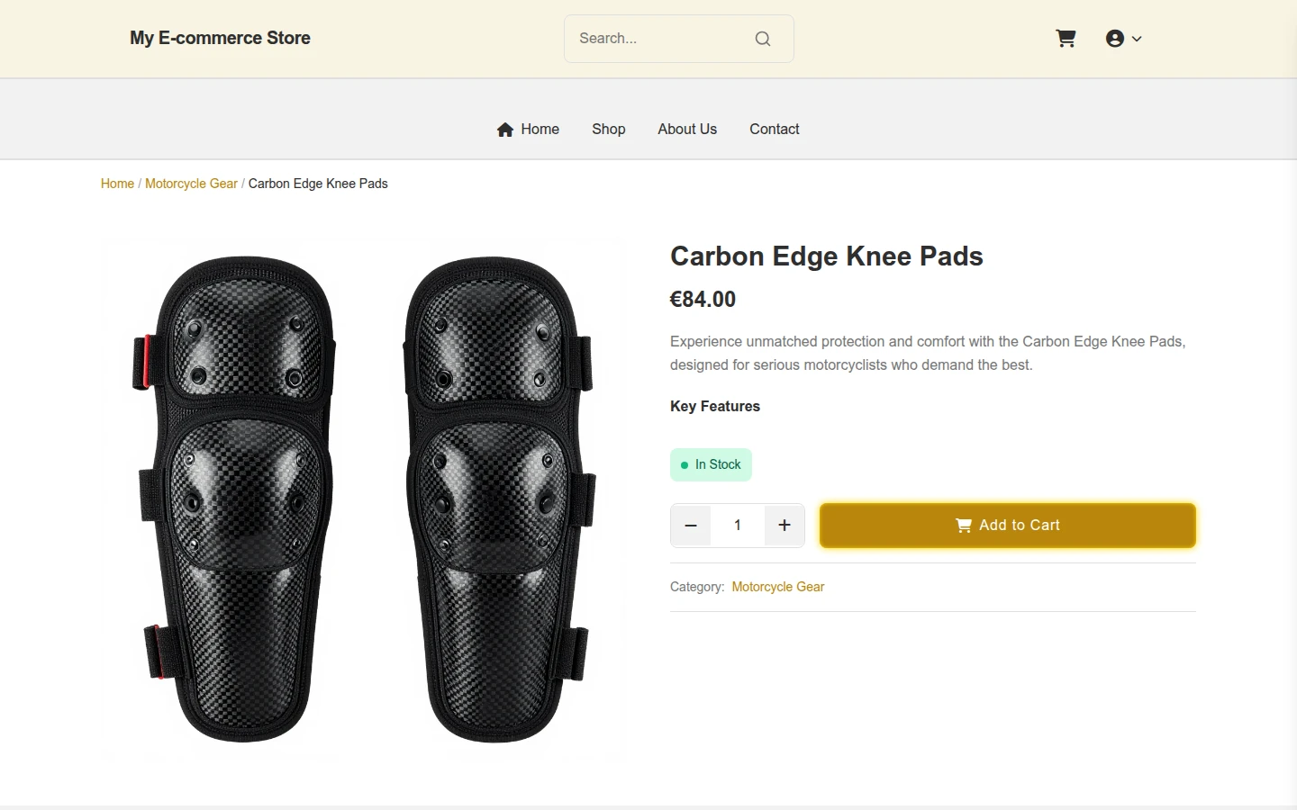Image resolution: width=1297 pixels, height=810 pixels.
Task: Click the quantity number field
Action: [x=738, y=526]
